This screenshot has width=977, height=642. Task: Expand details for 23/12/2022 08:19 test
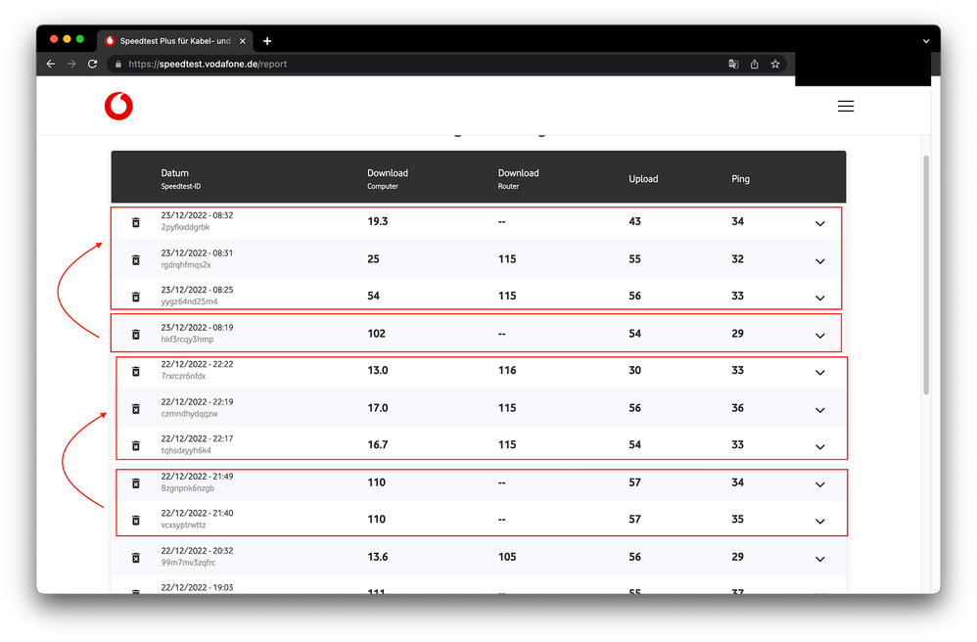click(x=820, y=336)
